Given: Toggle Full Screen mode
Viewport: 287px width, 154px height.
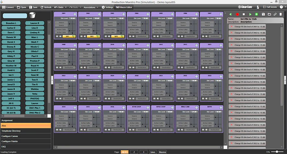Looking at the screenshot, I should [270, 7].
